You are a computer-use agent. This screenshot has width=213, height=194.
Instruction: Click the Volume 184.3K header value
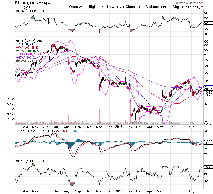(x=159, y=7)
